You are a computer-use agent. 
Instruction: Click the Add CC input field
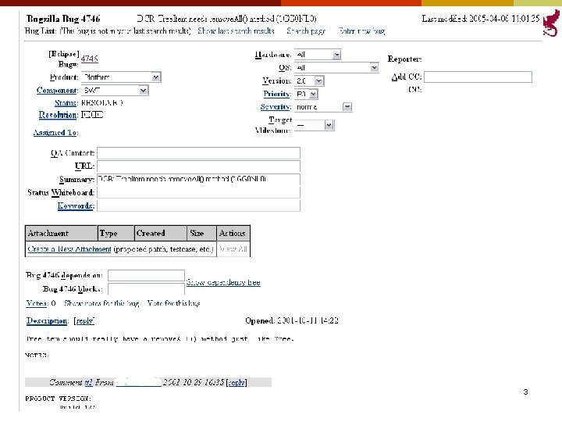tap(478, 77)
